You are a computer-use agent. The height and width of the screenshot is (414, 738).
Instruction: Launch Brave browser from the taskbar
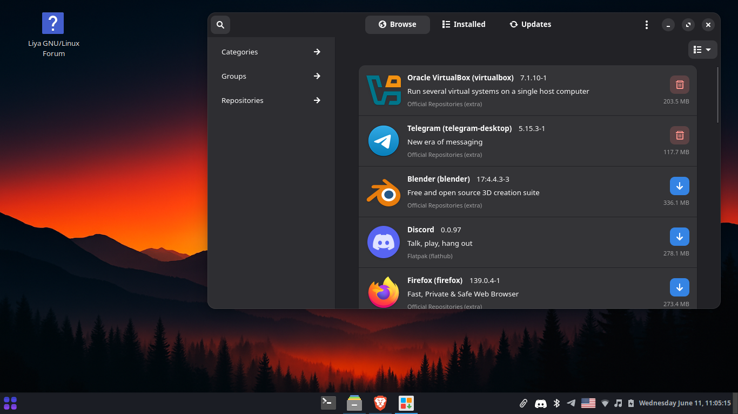point(380,403)
